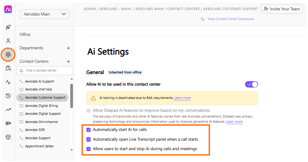This screenshot has width=308, height=162.
Task: Click AEROLABS CUSTOMER SUPPORT in the breadcrumb
Action: pyautogui.click(x=230, y=9)
